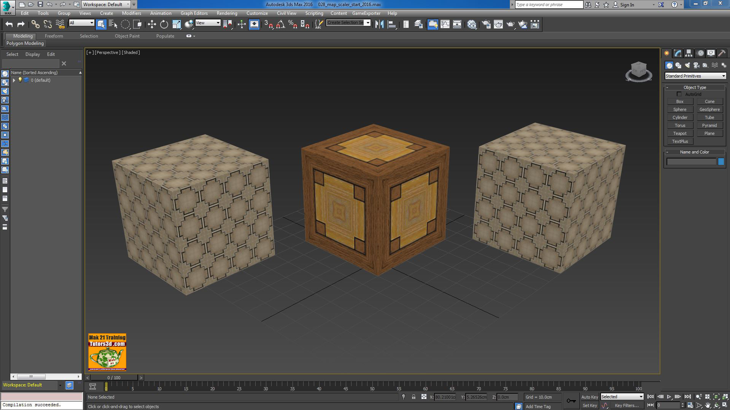Enable the AutoGrid checkbox
This screenshot has width=730, height=410.
(679, 94)
